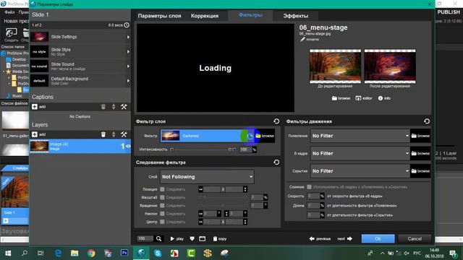Browse for В кадре motion filter
This screenshot has width=463, height=260.
420,153
